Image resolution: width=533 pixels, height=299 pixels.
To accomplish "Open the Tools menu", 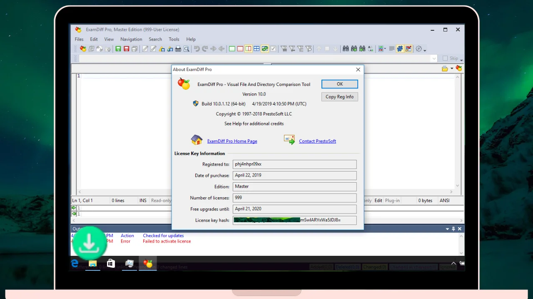I will [x=174, y=39].
